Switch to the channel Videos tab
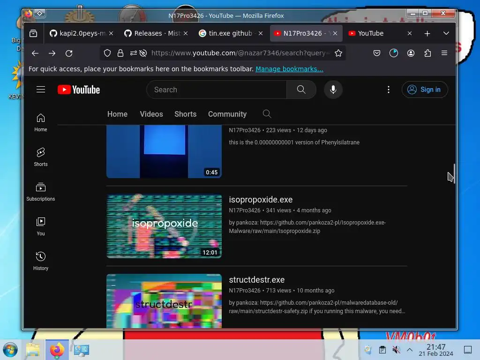 (x=151, y=114)
